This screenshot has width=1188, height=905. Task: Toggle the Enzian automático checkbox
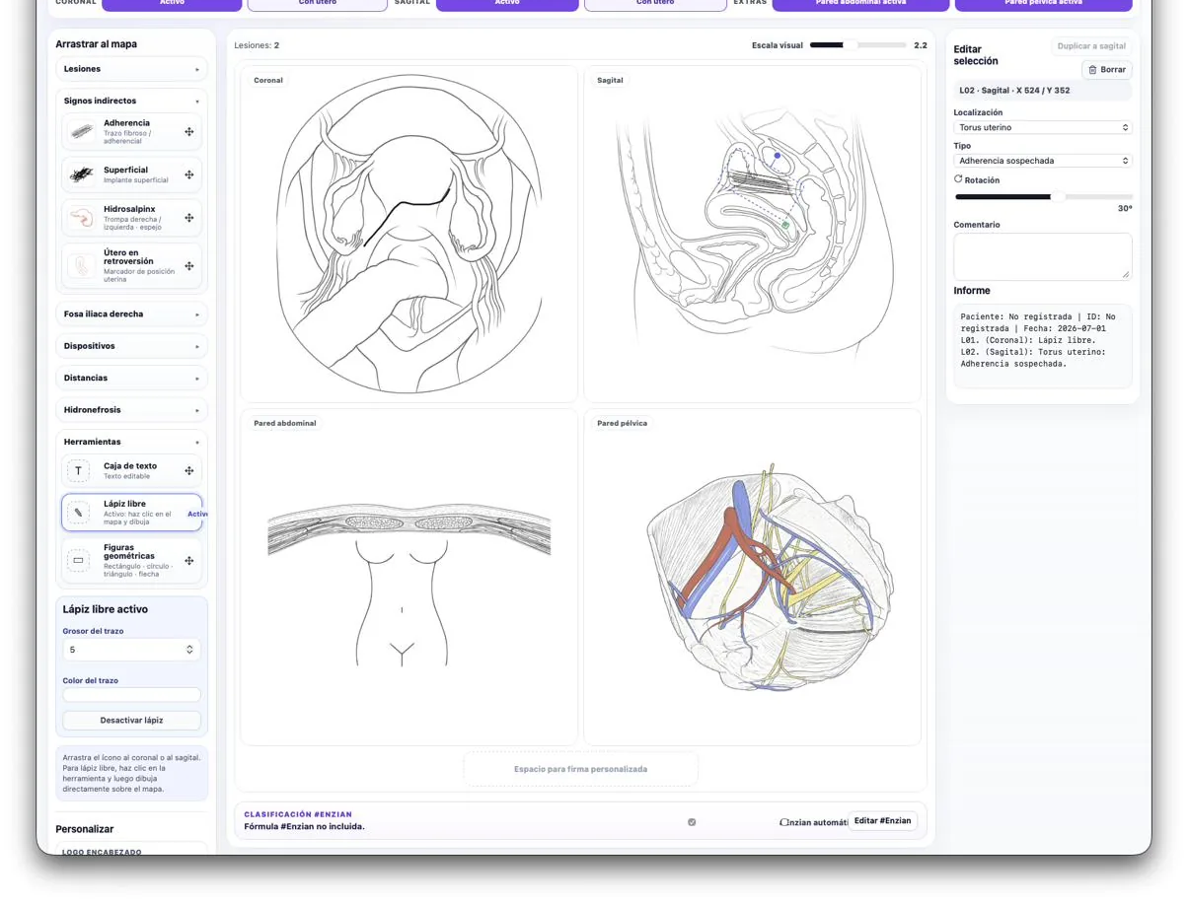[784, 821]
